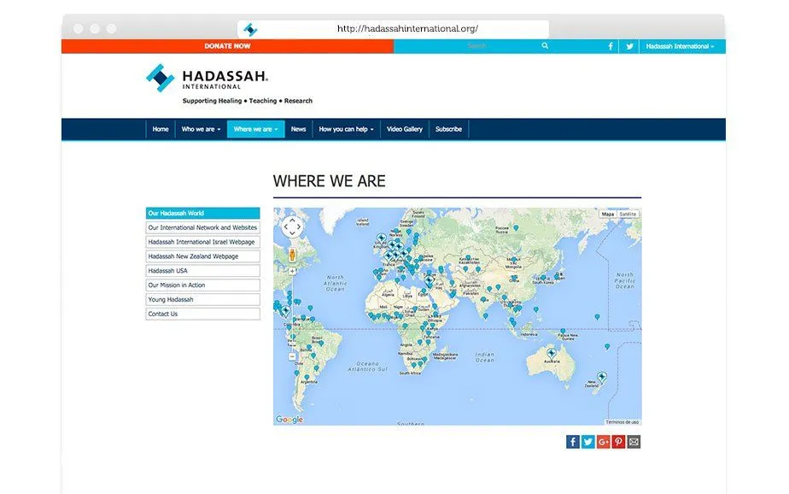This screenshot has height=494, width=789.
Task: Open the Twitter icon in top bar
Action: (x=629, y=46)
